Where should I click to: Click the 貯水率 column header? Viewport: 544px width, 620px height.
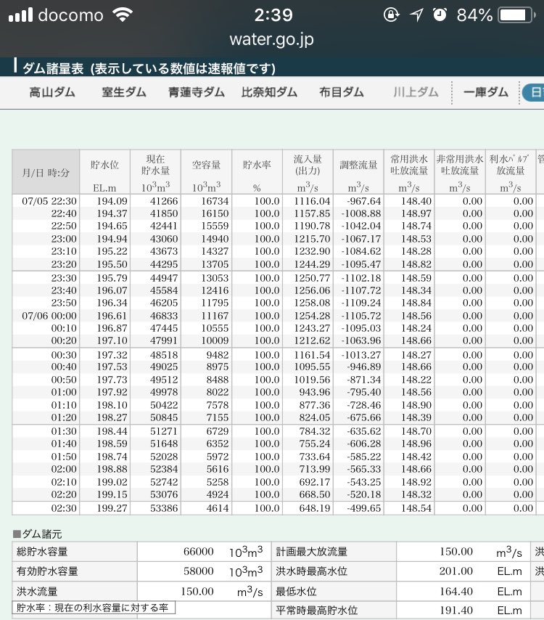pyautogui.click(x=257, y=172)
